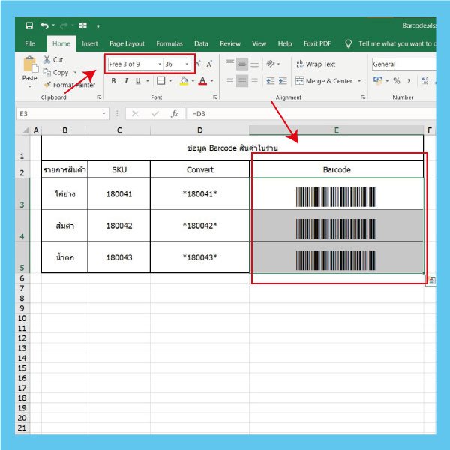The width and height of the screenshot is (450, 450).
Task: Click Decrease Indent icon
Action: [x=270, y=81]
